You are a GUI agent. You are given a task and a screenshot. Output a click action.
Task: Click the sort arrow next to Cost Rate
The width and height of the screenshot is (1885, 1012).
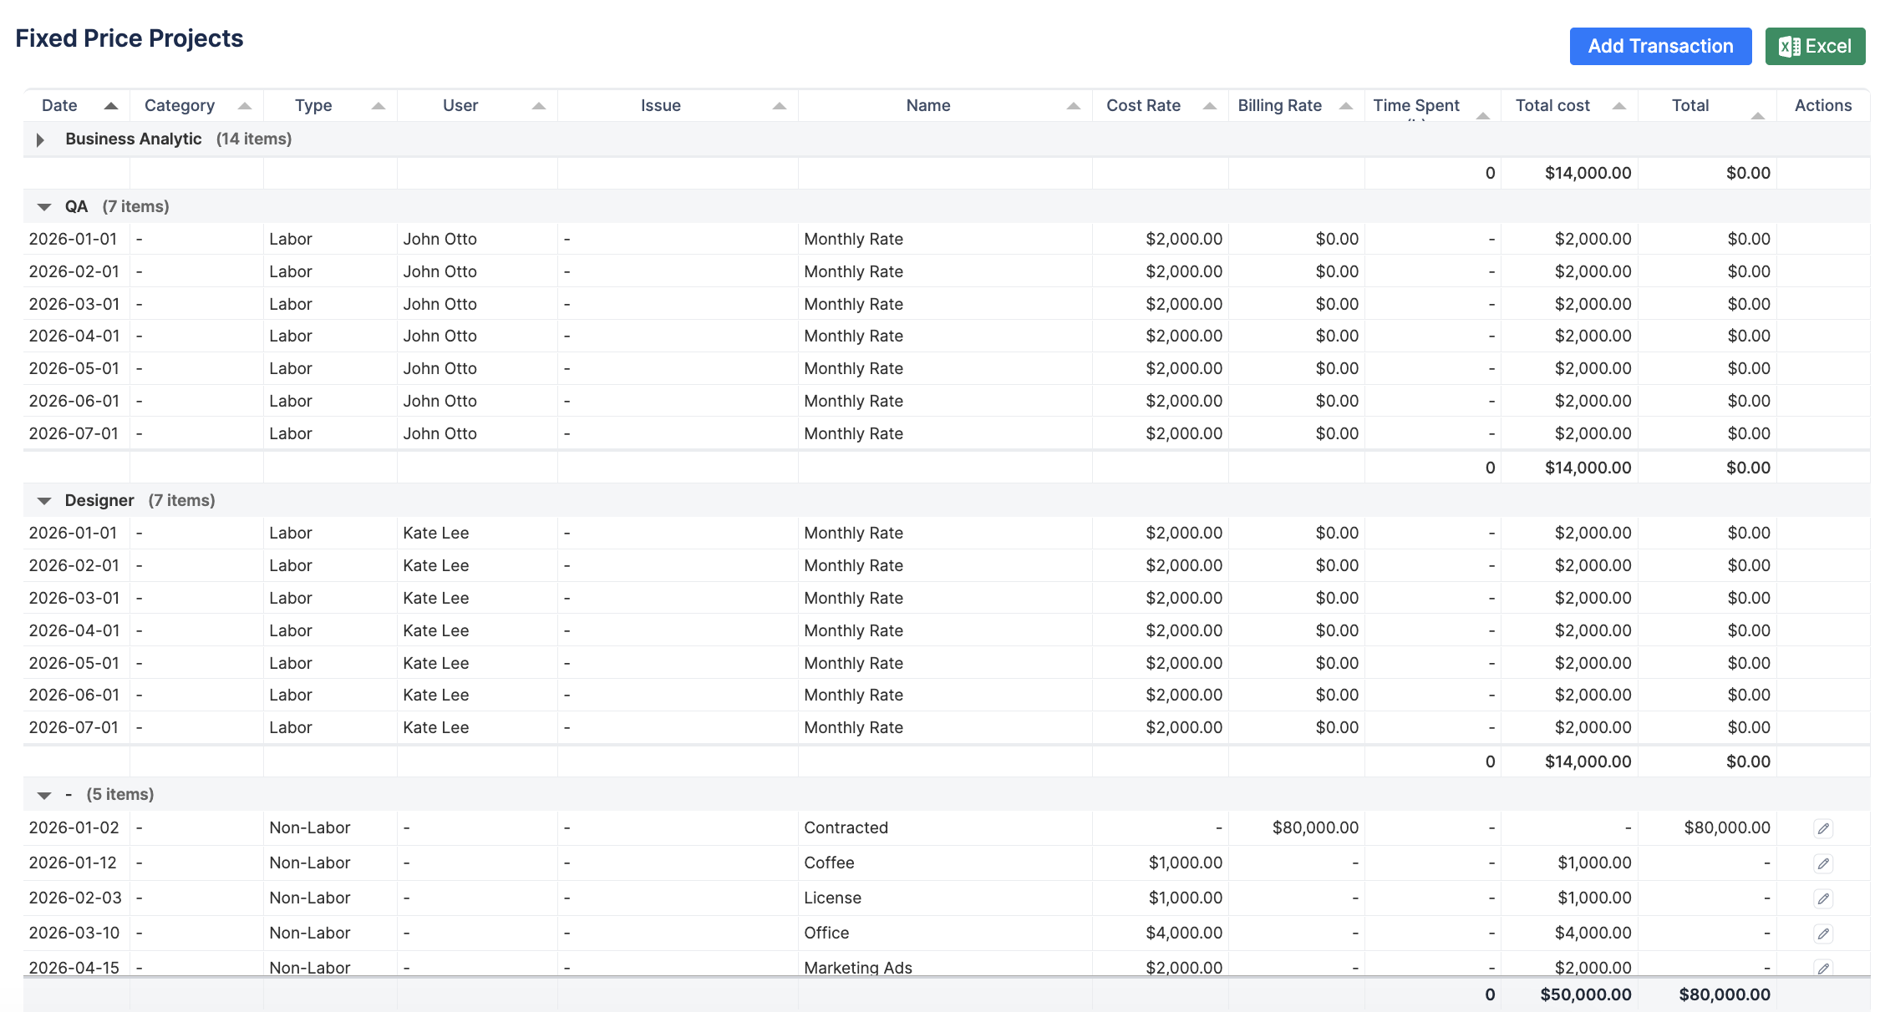click(x=1209, y=106)
